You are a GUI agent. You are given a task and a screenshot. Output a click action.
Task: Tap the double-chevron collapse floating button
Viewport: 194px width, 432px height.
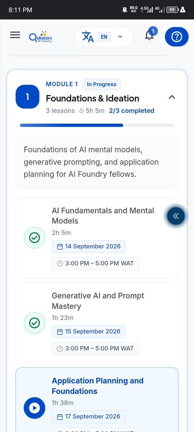click(176, 216)
